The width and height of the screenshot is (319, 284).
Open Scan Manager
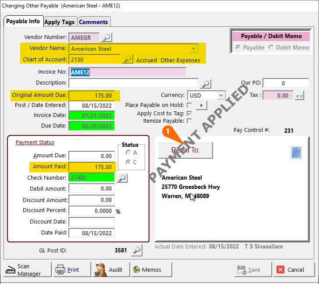(x=27, y=270)
